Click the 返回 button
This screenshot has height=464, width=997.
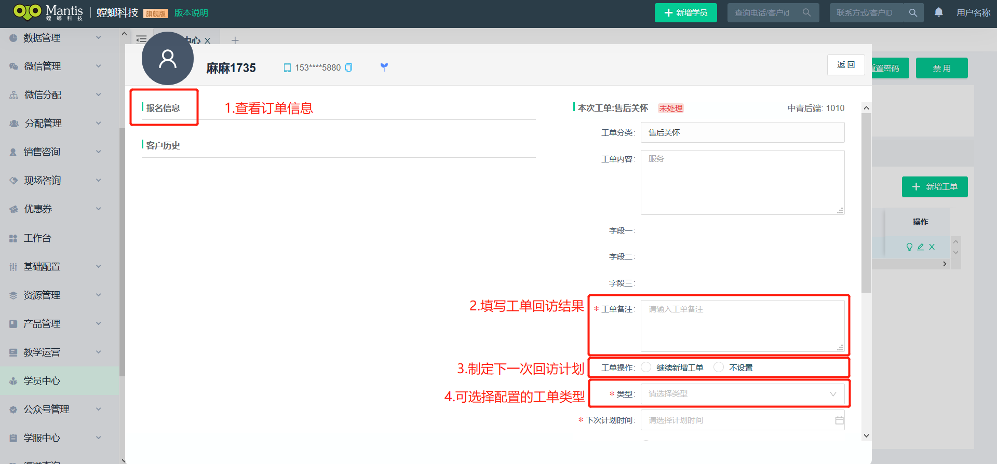(846, 65)
